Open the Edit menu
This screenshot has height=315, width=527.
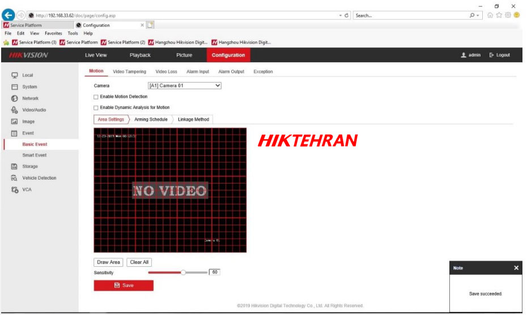[20, 33]
